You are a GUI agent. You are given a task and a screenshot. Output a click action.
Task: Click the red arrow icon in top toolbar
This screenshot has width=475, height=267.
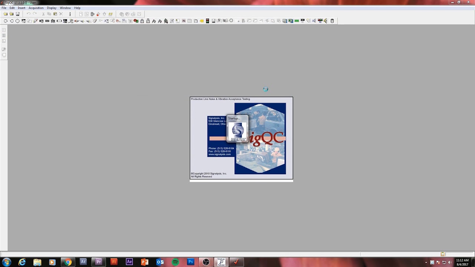click(98, 14)
